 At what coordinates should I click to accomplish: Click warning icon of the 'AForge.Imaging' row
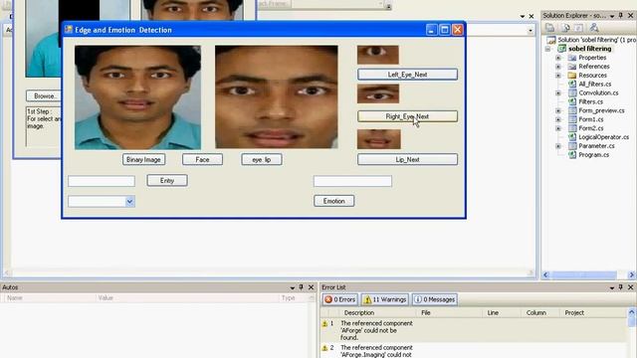pyautogui.click(x=324, y=348)
